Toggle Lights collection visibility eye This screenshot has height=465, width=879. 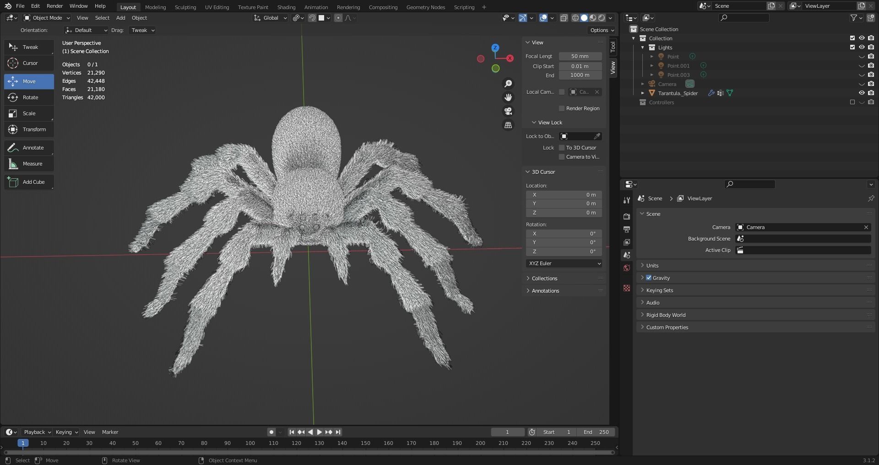pos(862,47)
